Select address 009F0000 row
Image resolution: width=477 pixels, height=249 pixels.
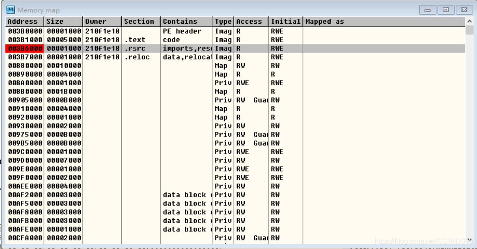tap(235, 177)
